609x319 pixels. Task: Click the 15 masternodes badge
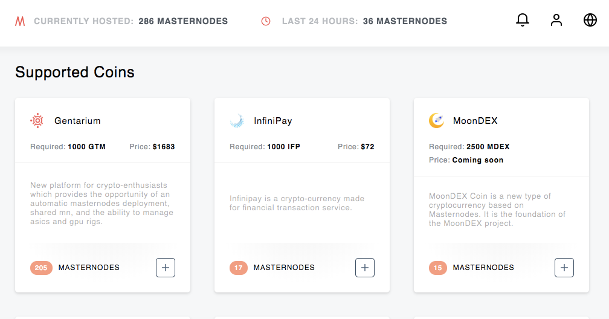point(438,268)
